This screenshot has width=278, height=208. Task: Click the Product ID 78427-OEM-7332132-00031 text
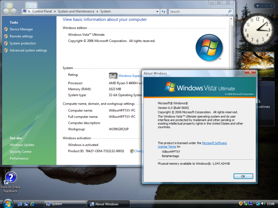click(96, 151)
